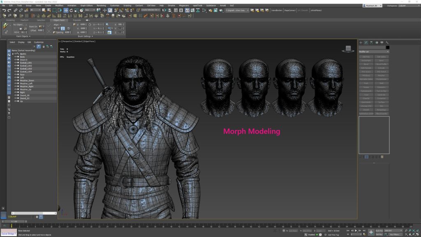The width and height of the screenshot is (421, 237).
Task: Toggle the X align axis button
Action: 55,28
